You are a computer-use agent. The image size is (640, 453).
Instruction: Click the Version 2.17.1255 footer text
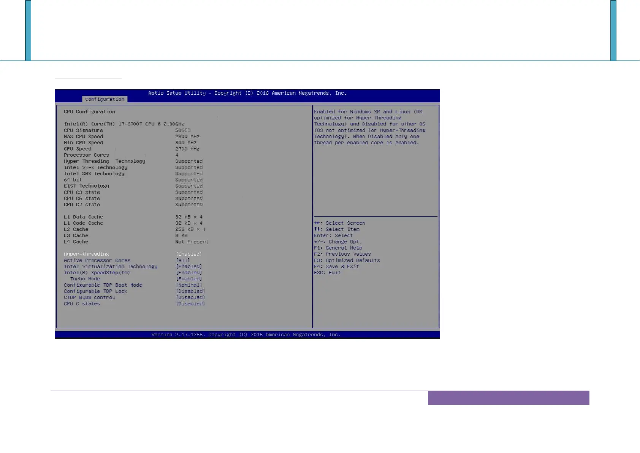[246, 335]
